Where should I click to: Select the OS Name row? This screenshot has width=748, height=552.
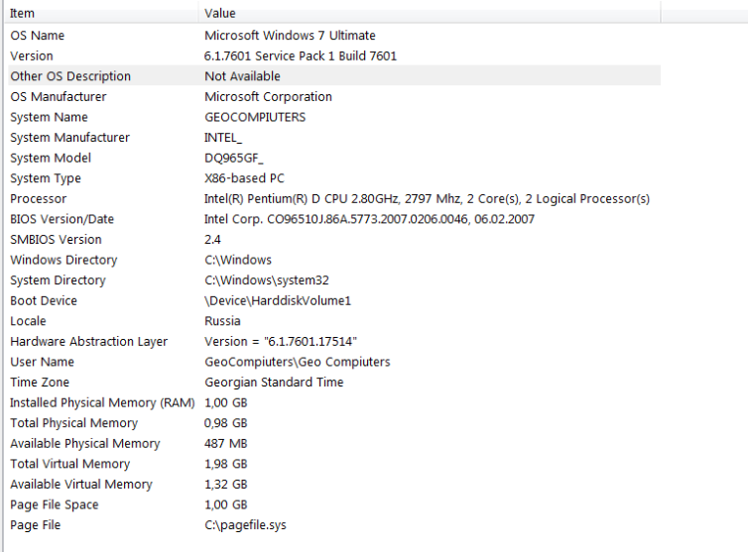pyautogui.click(x=38, y=36)
